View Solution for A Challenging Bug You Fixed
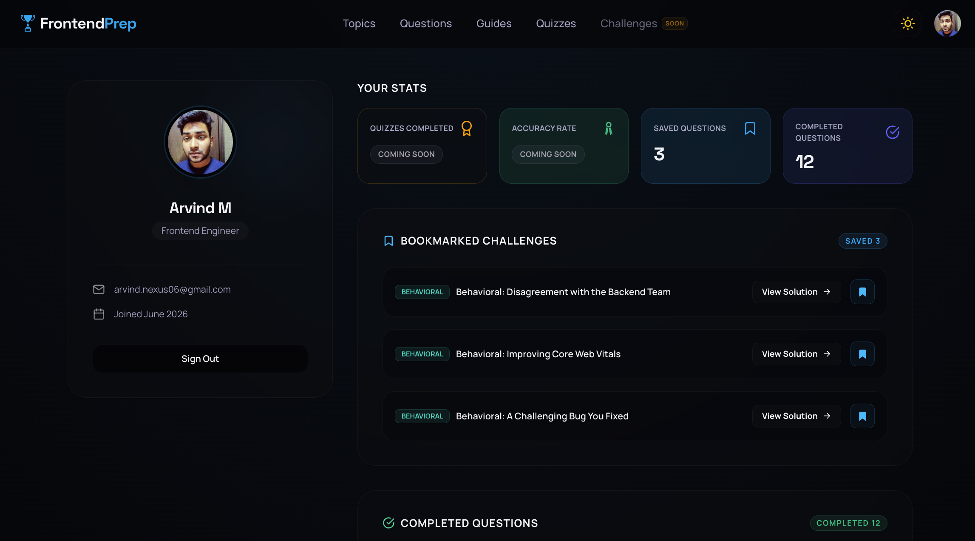 [x=796, y=416]
